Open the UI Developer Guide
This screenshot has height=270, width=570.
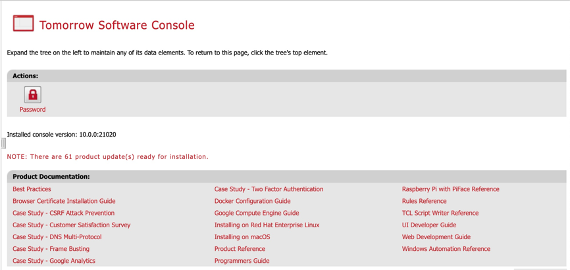pos(428,225)
